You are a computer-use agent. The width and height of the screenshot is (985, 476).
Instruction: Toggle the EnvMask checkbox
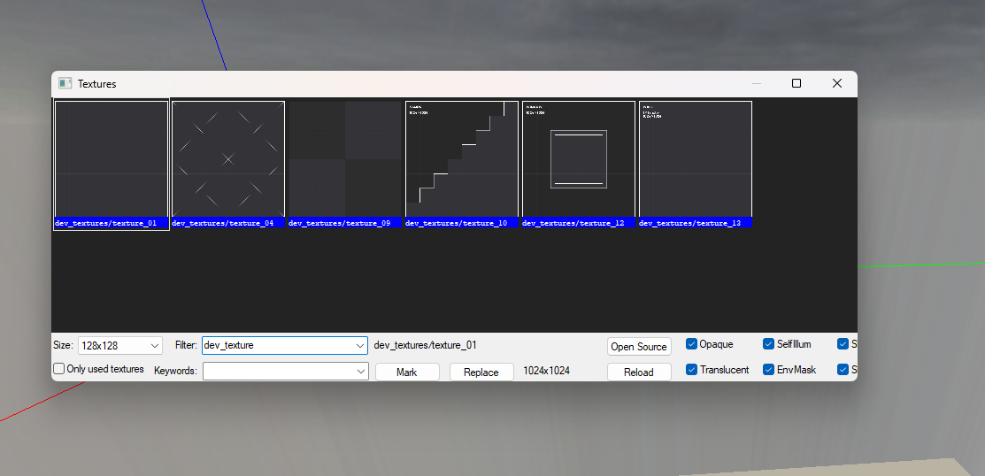pyautogui.click(x=769, y=370)
